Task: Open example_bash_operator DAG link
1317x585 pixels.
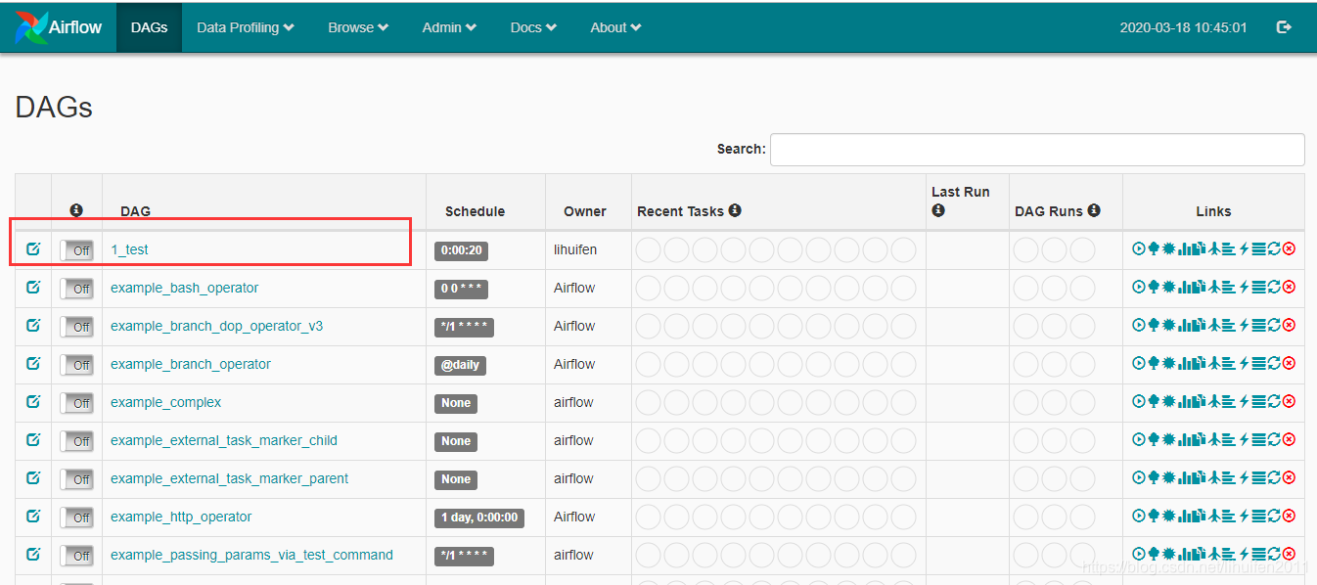Action: click(184, 288)
